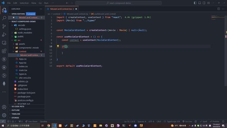
Task: Open Remote Explorer icon in activity bar
Action: click(x=4, y=43)
